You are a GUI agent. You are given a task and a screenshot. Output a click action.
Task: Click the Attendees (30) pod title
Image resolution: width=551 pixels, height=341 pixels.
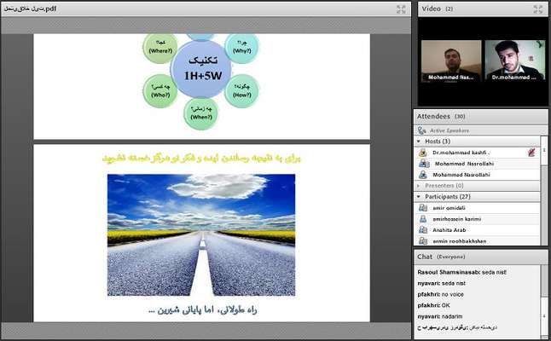[x=441, y=116]
